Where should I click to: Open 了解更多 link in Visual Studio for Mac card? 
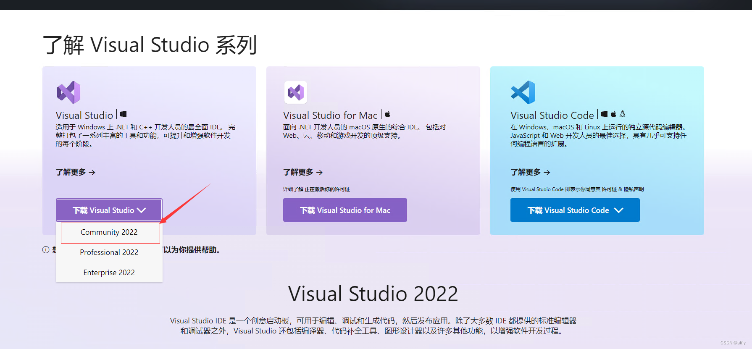(303, 172)
